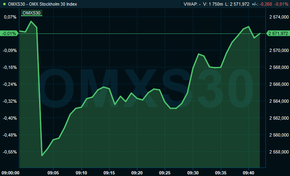Click the '-0,24%' left axis label
The image size is (290, 176).
coord(9,84)
